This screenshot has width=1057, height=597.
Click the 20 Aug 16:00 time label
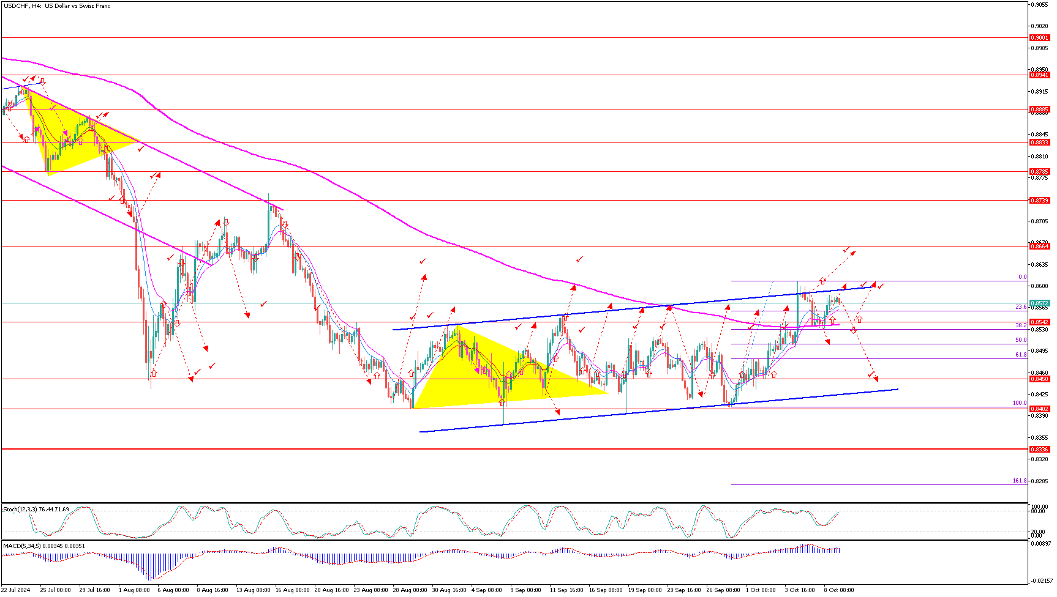click(x=332, y=590)
